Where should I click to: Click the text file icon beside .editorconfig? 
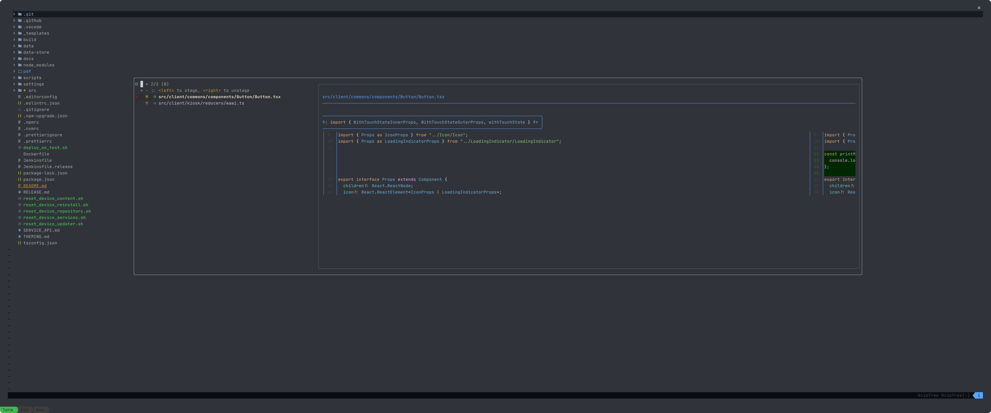20,96
